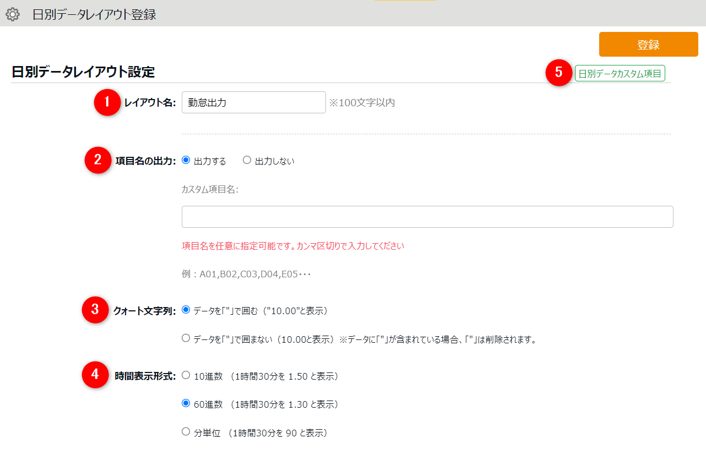Screen dimensions: 706x455
Task: Open 日別データカスタム項目 link button
Action: [620, 73]
